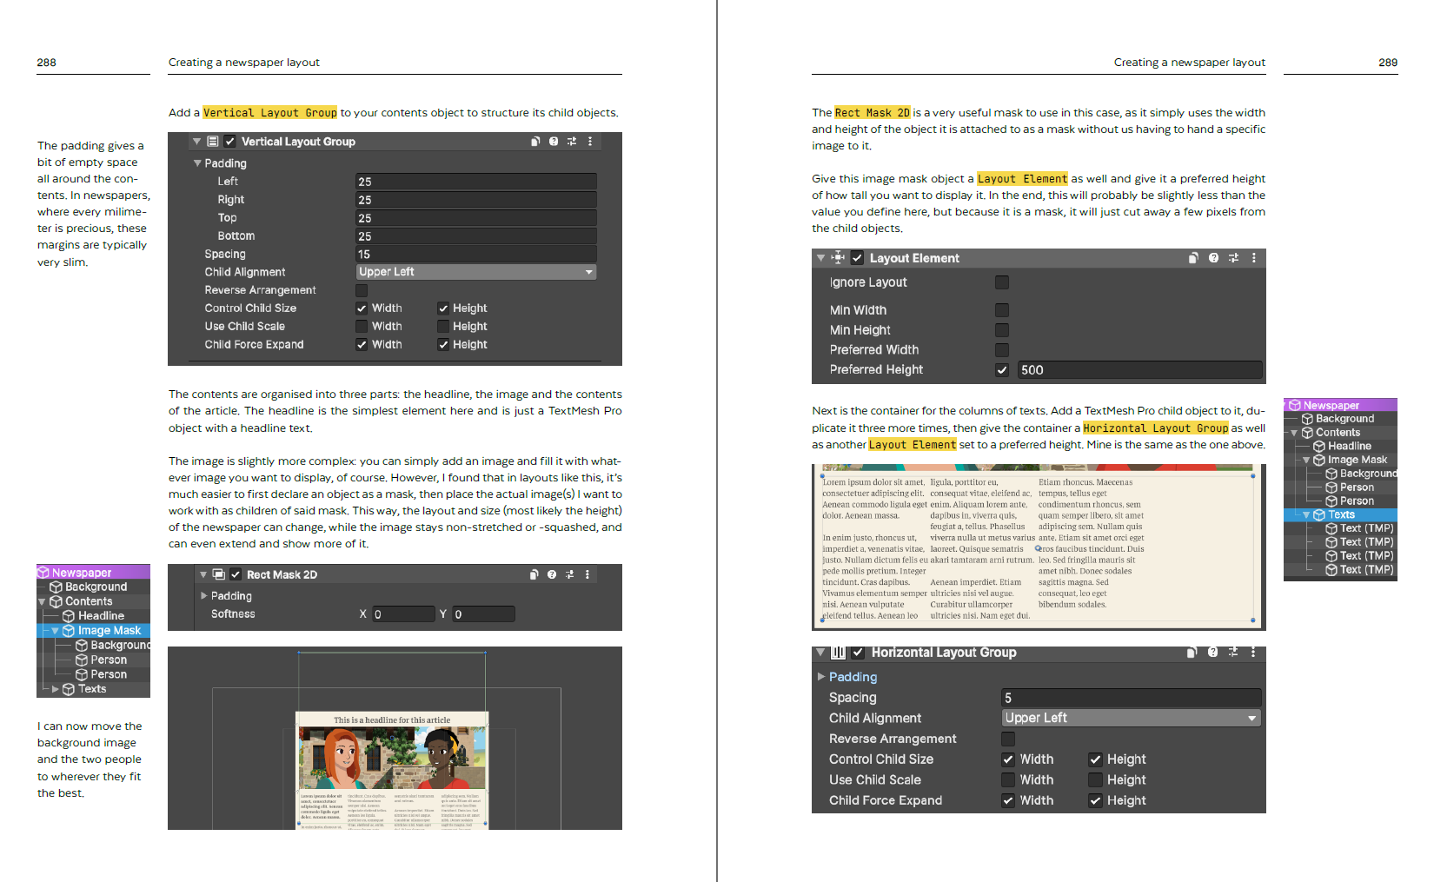Toggle Control Child Size Height in Horizontal Layout Group
This screenshot has height=882, width=1434.
click(1095, 759)
